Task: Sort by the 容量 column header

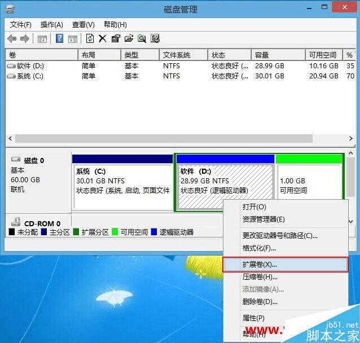Action: click(x=278, y=55)
